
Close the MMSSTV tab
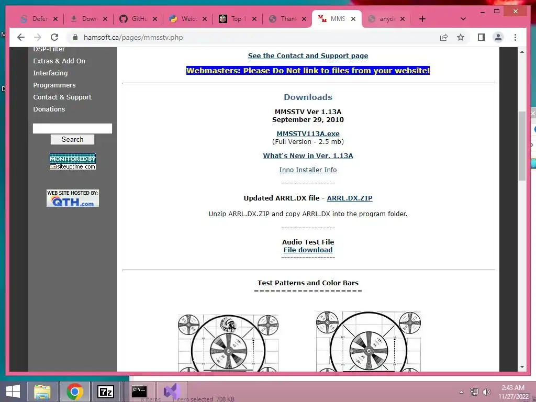pyautogui.click(x=353, y=19)
